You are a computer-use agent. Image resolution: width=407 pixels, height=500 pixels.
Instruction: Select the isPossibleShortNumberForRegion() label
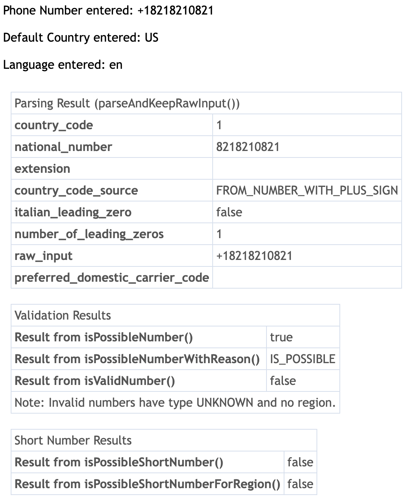pyautogui.click(x=147, y=484)
